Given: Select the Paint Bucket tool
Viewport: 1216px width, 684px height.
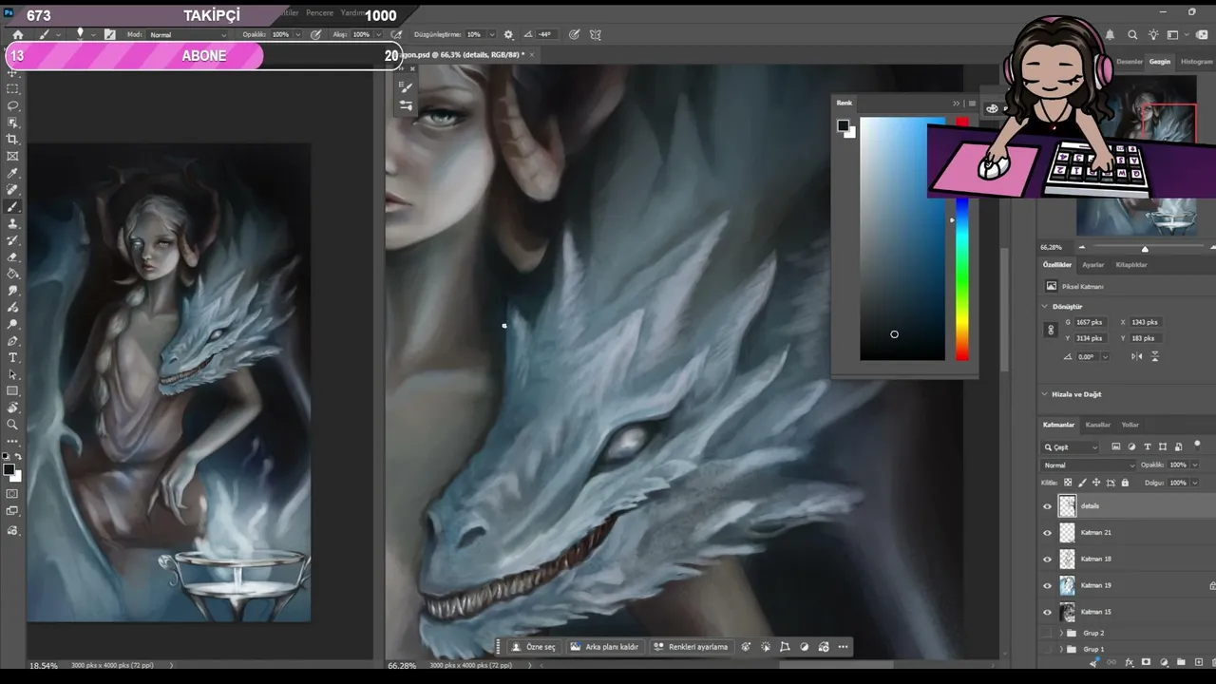Looking at the screenshot, I should [12, 275].
